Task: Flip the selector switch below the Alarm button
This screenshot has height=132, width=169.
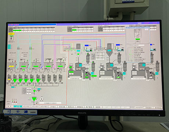Action: (11, 38)
